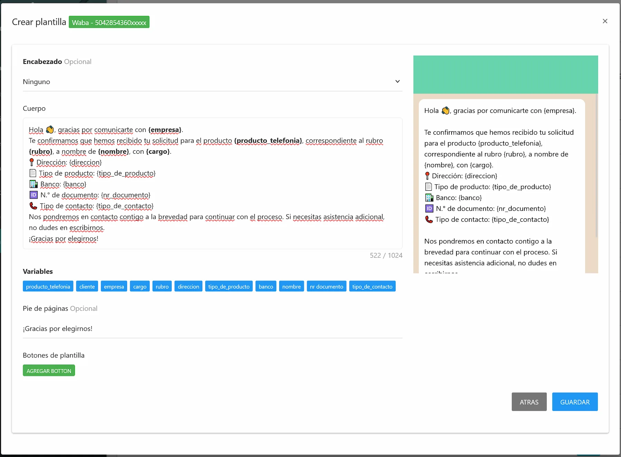Click the Waba account green badge
This screenshot has height=457, width=621.
[x=109, y=22]
